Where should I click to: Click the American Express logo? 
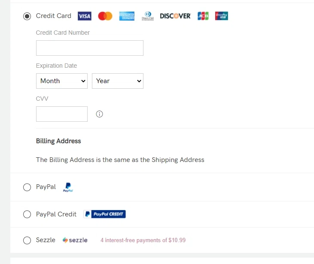point(127,16)
